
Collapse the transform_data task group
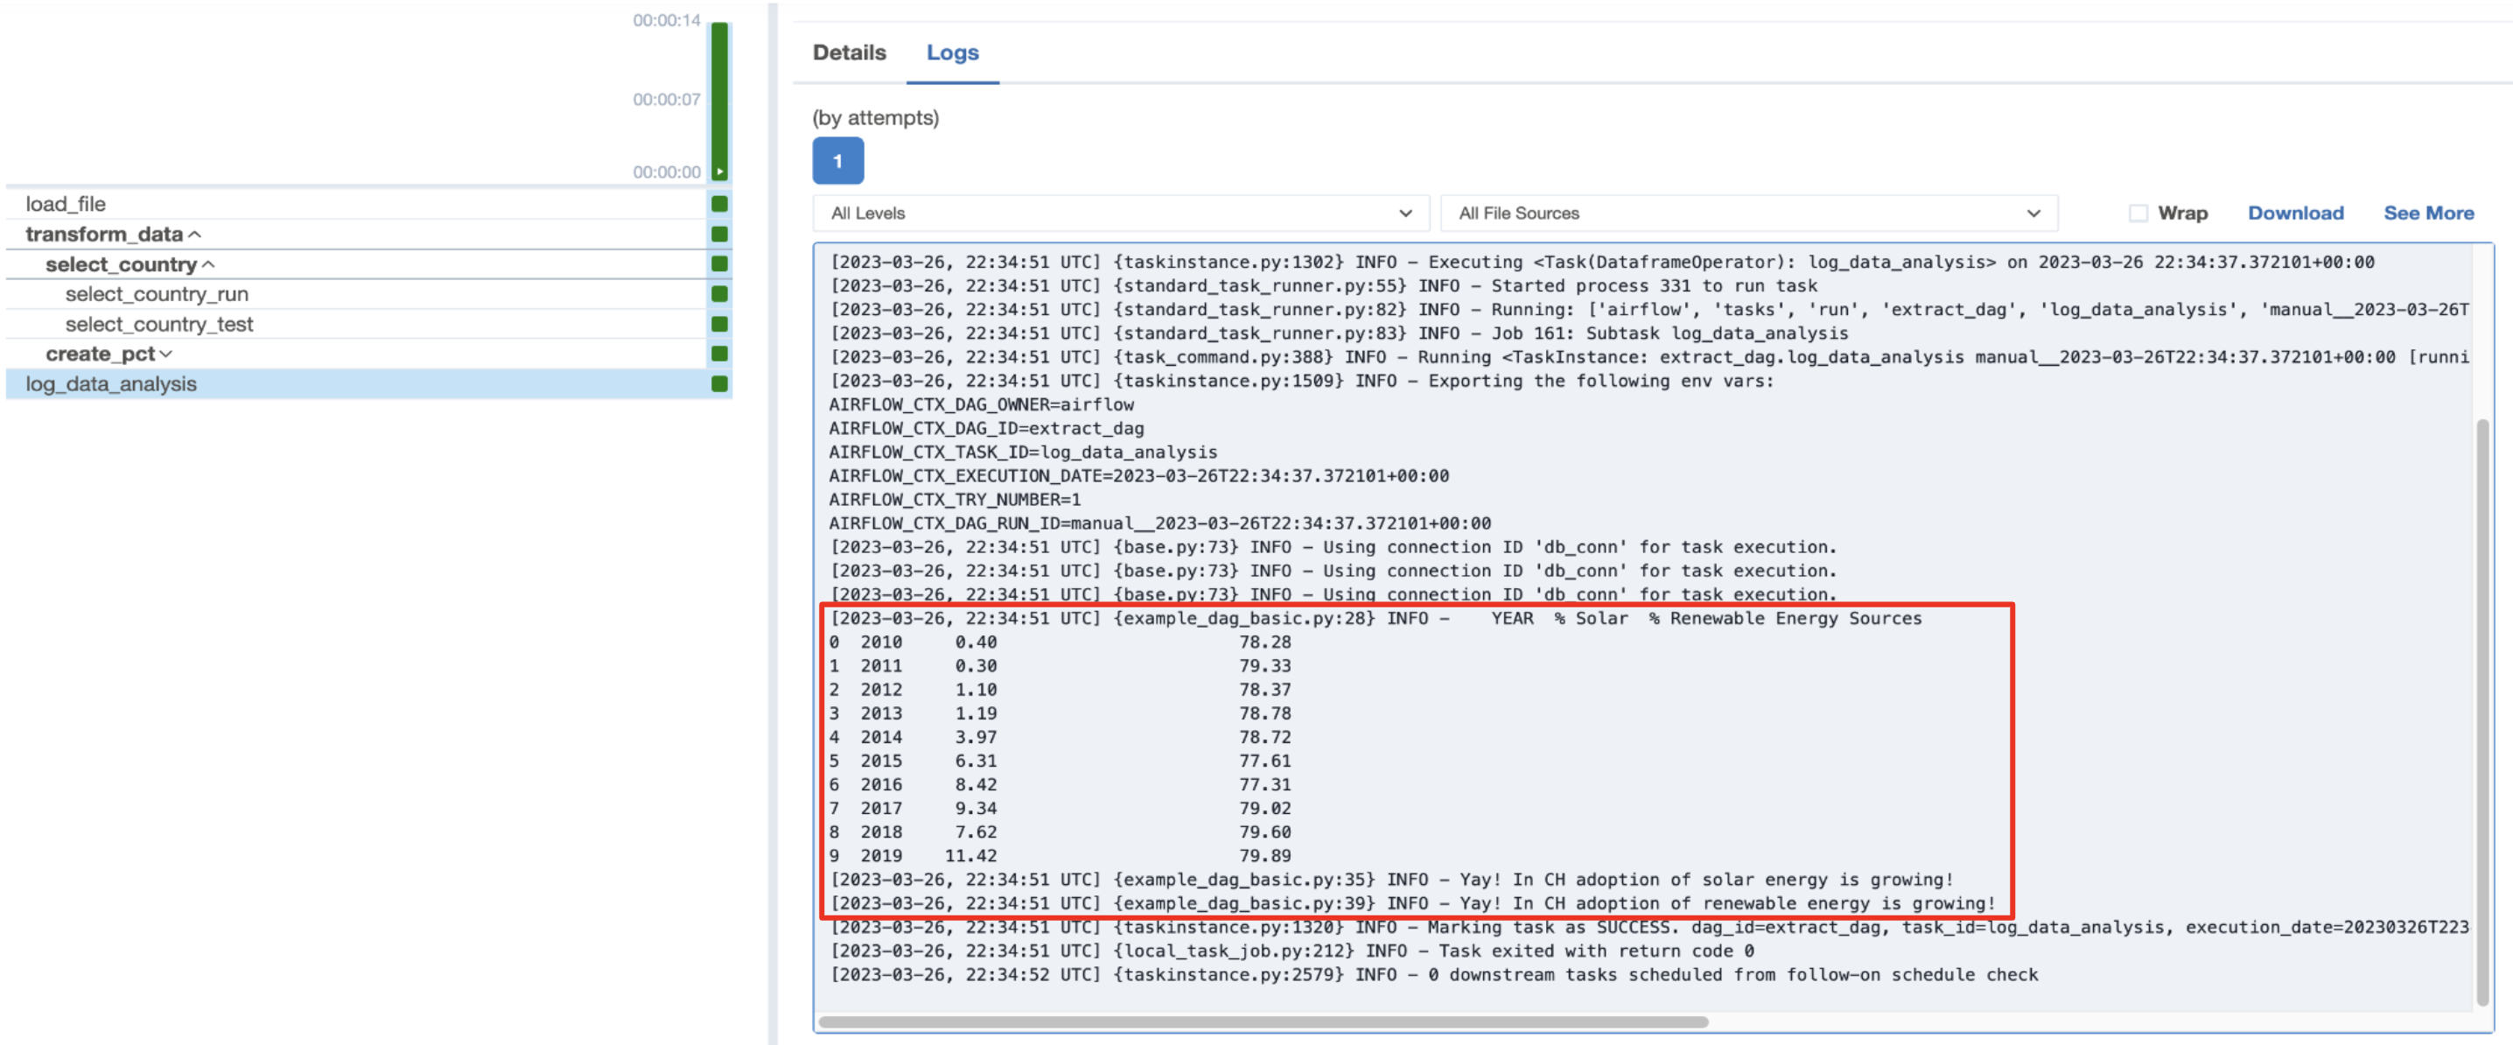click(x=195, y=235)
